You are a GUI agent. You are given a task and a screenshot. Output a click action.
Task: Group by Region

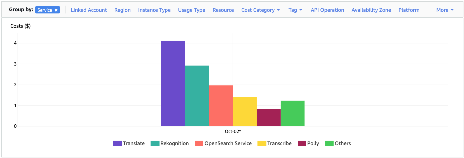122,10
